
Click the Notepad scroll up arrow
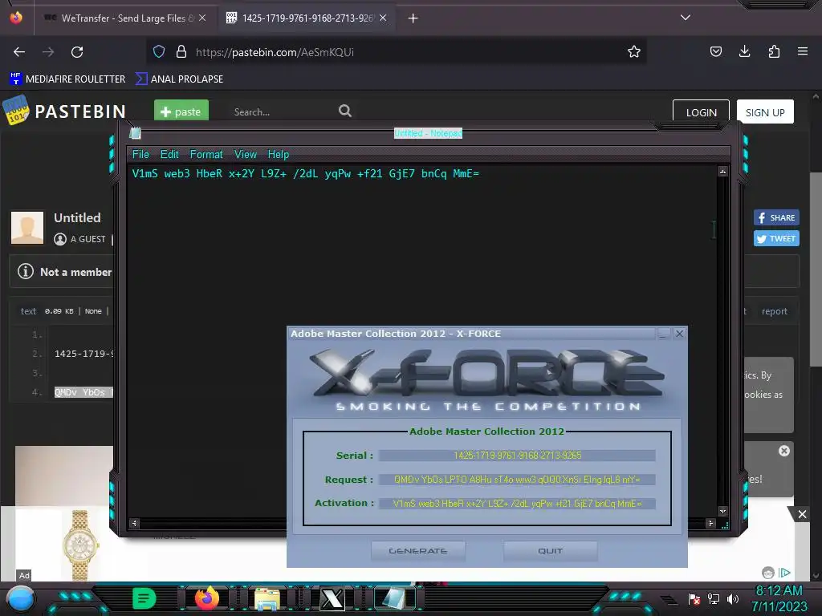click(x=722, y=172)
